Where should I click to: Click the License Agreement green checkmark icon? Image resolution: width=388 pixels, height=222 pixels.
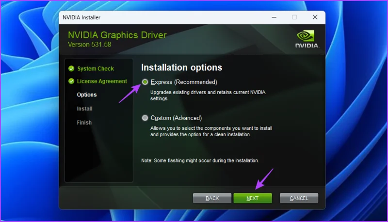click(x=71, y=81)
